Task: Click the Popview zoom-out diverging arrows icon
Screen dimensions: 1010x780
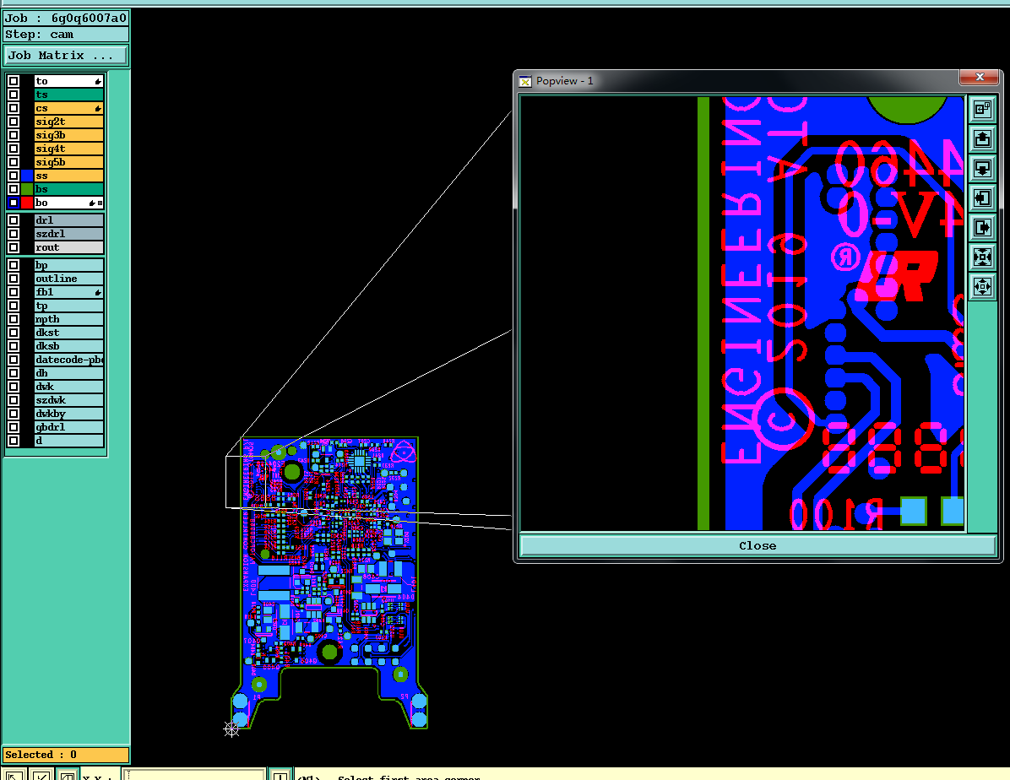Action: click(x=982, y=287)
